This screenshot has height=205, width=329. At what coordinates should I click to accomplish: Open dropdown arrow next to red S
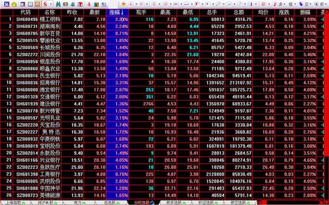(x=51, y=4)
